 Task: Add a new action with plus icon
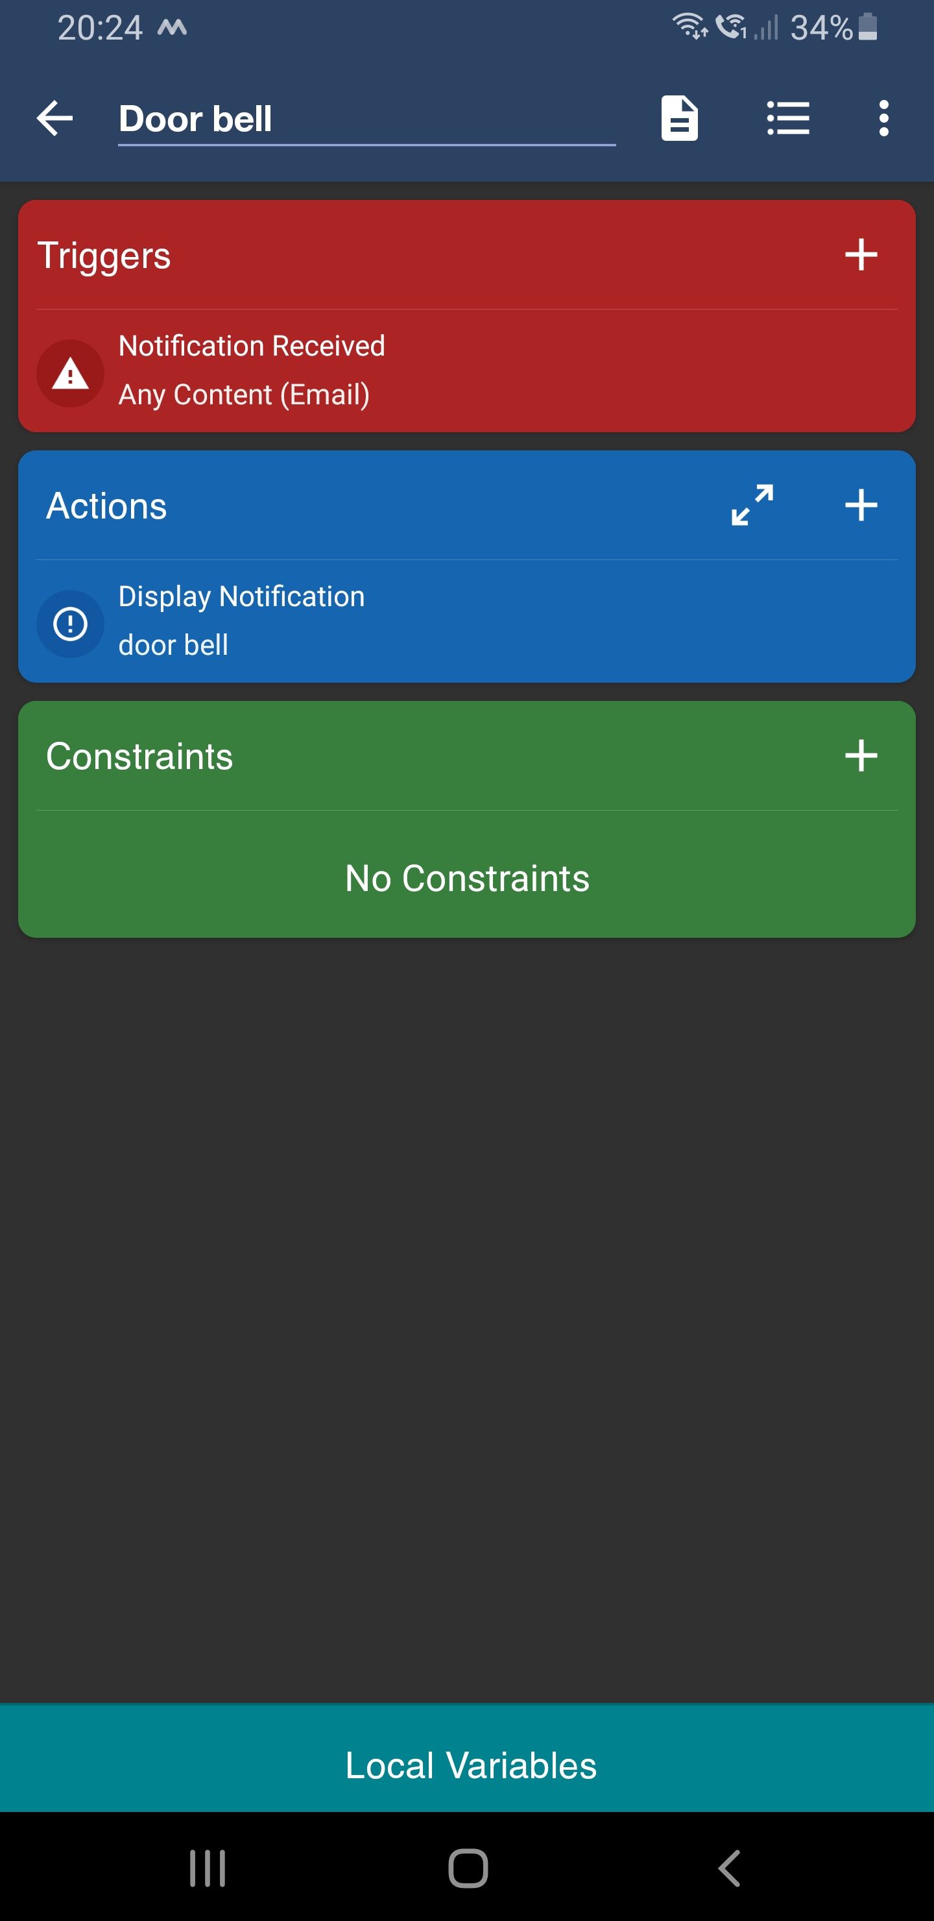point(860,506)
